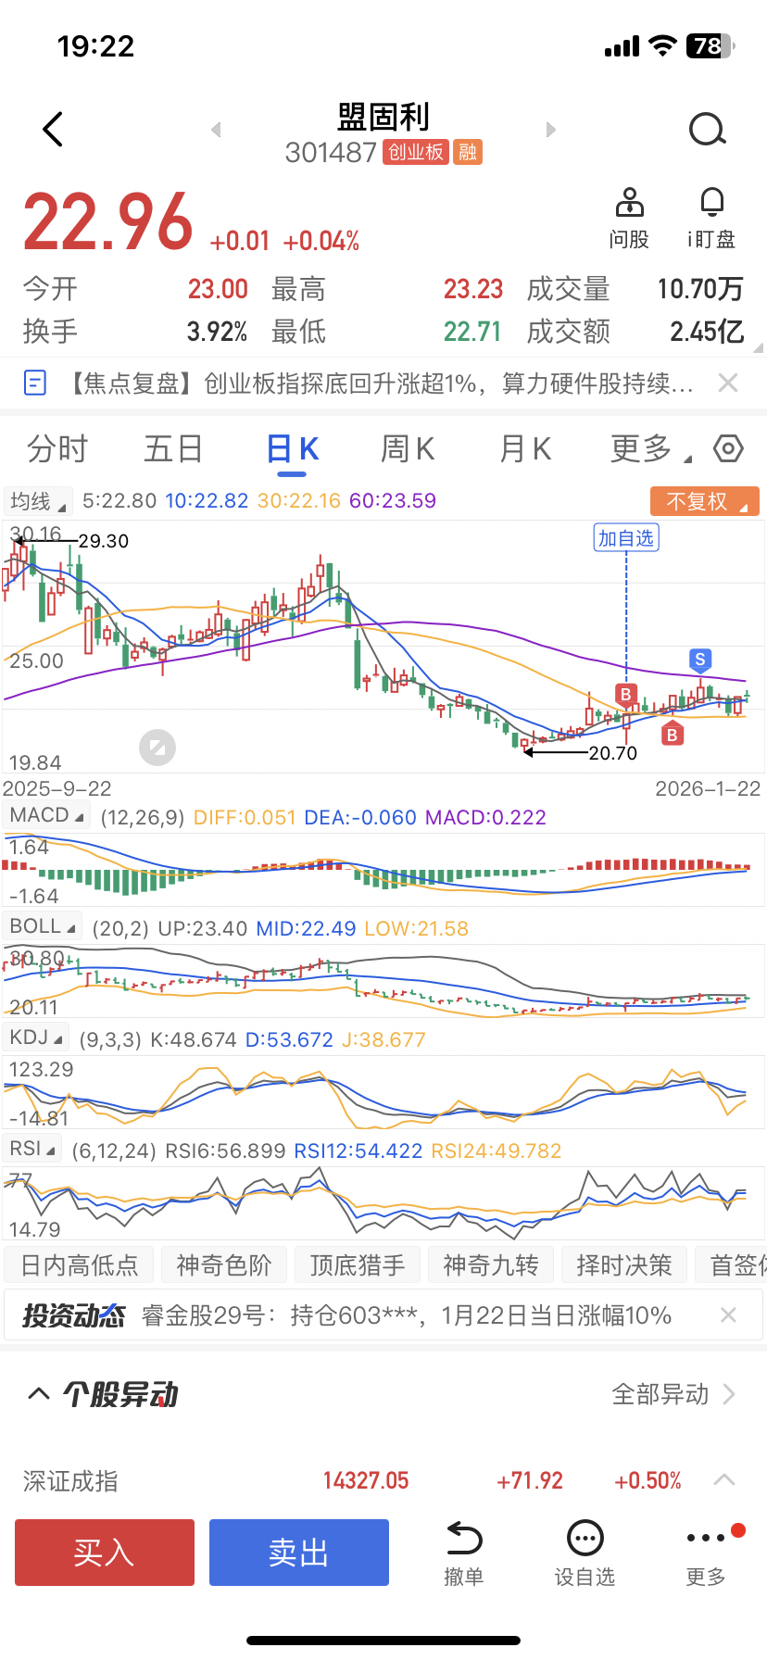Select 神奇色阶 tool
This screenshot has height=1660, width=767.
[x=224, y=1265]
